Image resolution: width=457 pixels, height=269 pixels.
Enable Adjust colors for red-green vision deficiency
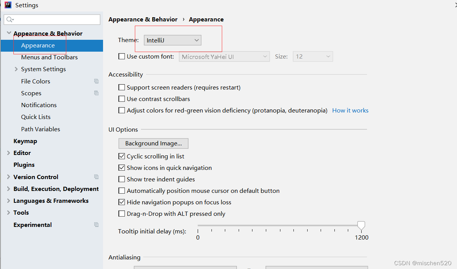click(121, 110)
